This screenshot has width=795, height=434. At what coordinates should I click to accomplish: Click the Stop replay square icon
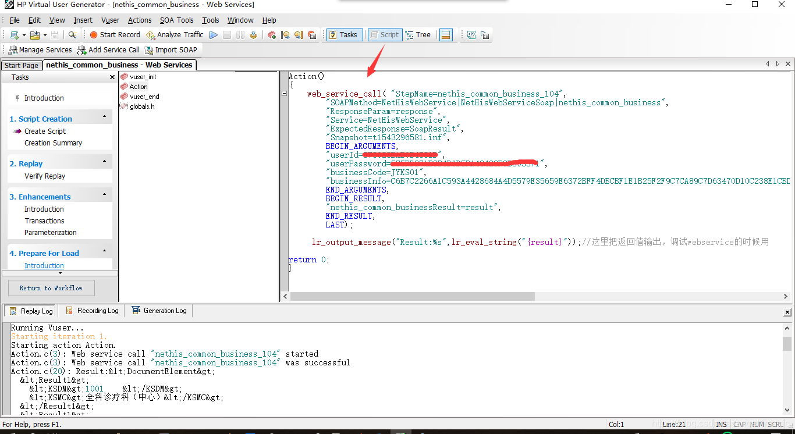(x=227, y=35)
